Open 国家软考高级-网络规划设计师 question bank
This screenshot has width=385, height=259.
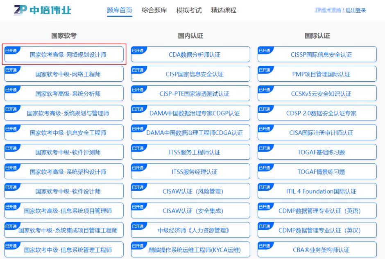(x=68, y=55)
